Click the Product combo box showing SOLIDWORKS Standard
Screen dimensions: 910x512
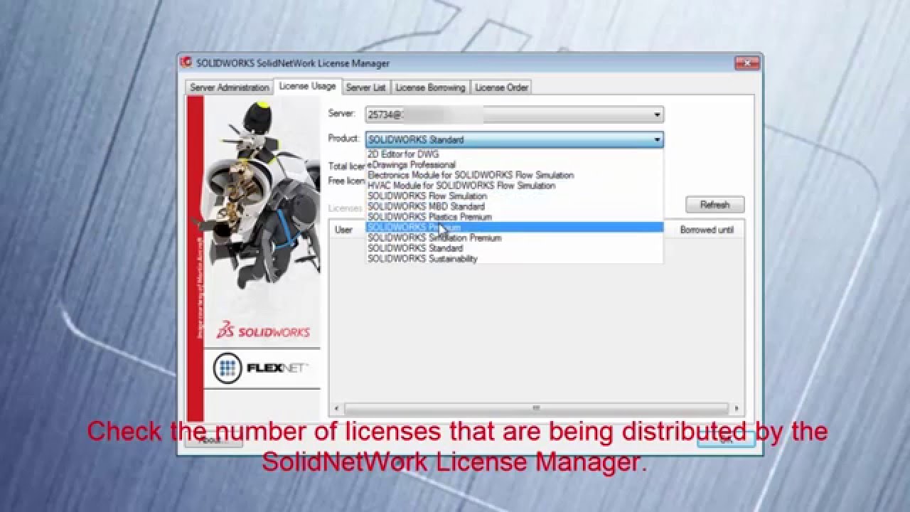[514, 140]
